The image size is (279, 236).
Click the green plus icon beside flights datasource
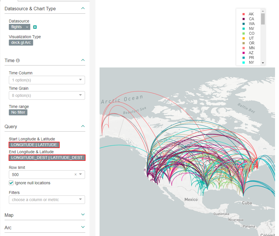35,27
